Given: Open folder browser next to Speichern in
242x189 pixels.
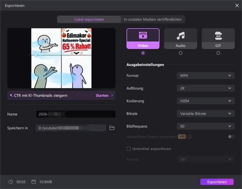Looking at the screenshot, I should pyautogui.click(x=112, y=128).
